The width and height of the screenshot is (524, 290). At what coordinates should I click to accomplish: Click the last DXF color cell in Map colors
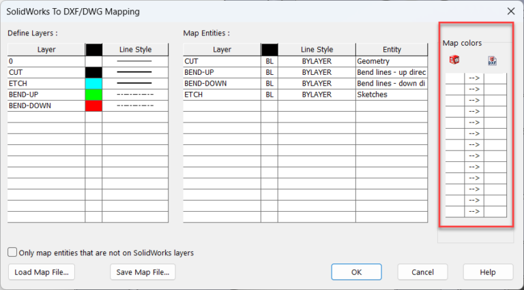(x=495, y=212)
